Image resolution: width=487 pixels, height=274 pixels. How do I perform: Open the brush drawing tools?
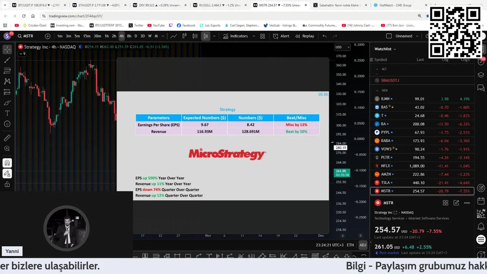(x=7, y=103)
